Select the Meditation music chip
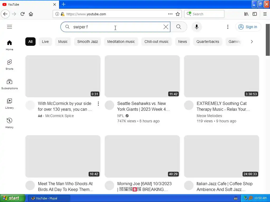The width and height of the screenshot is (270, 202). coord(121,42)
